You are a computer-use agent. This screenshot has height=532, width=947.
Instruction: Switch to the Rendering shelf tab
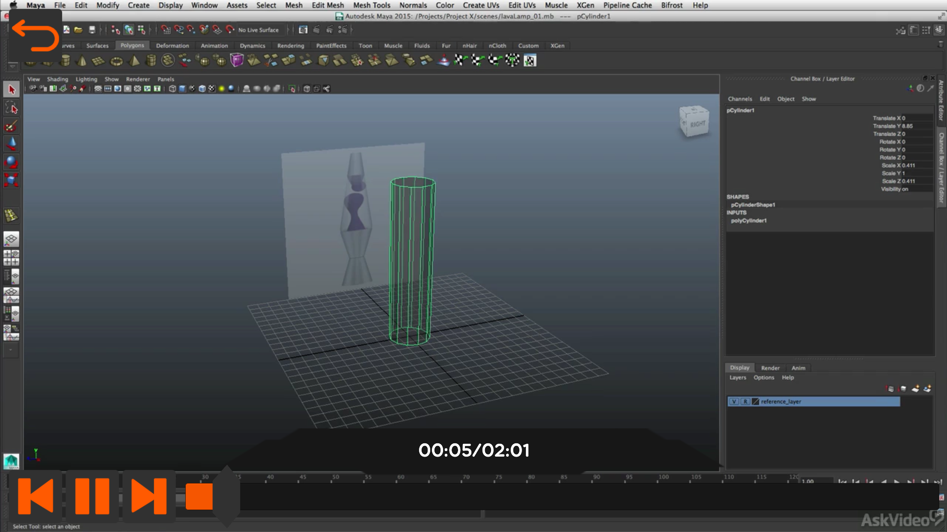tap(290, 45)
